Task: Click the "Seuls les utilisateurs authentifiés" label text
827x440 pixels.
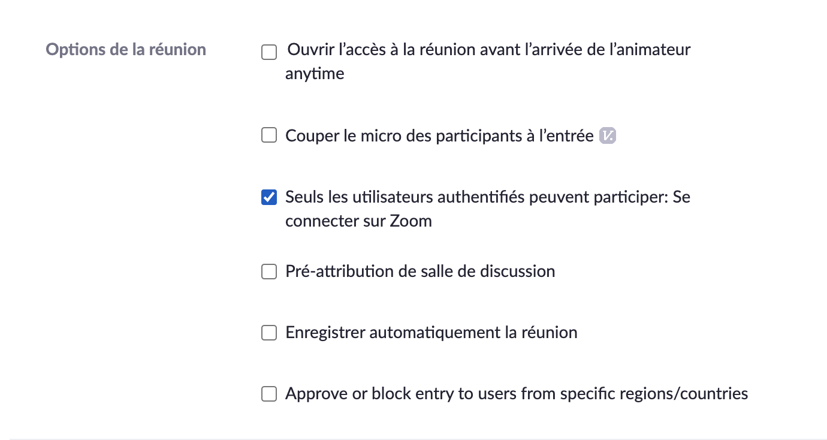Action: pos(487,197)
